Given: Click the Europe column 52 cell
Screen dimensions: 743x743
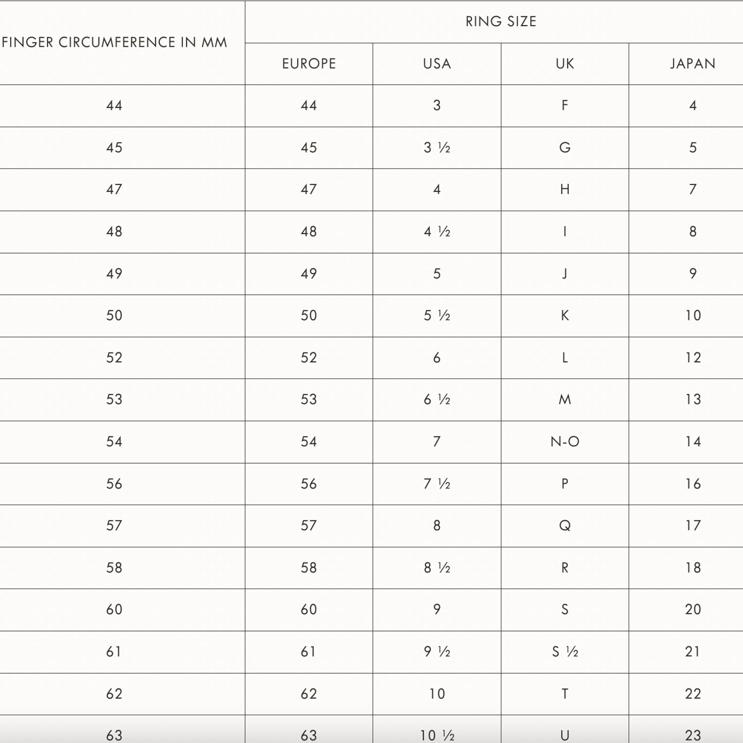Looking at the screenshot, I should pyautogui.click(x=309, y=358).
